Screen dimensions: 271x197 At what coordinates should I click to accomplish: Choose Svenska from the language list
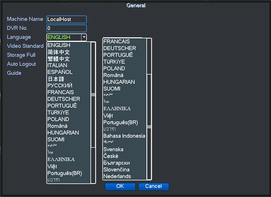coord(124,149)
